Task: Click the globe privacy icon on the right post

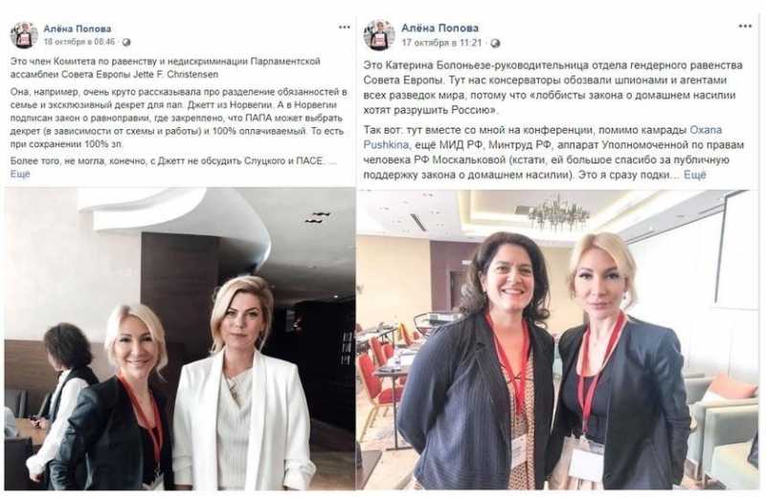Action: [x=495, y=43]
